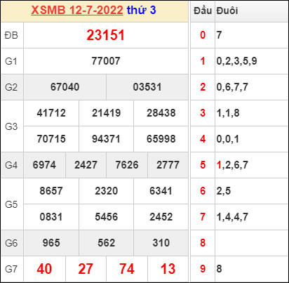Click tails 1,4,4,7
289x283 pixels.
232,217
